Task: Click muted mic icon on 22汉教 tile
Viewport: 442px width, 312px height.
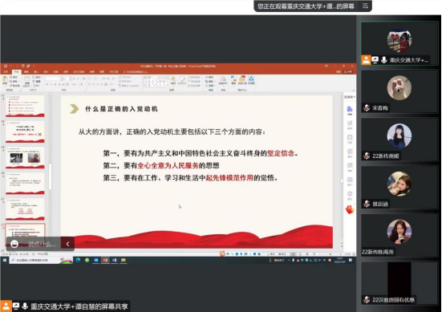Action: [367, 300]
